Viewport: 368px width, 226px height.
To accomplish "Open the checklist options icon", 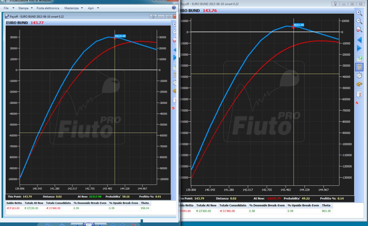I will (359, 94).
